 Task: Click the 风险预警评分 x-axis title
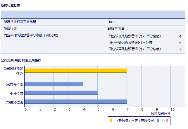click(161, 113)
